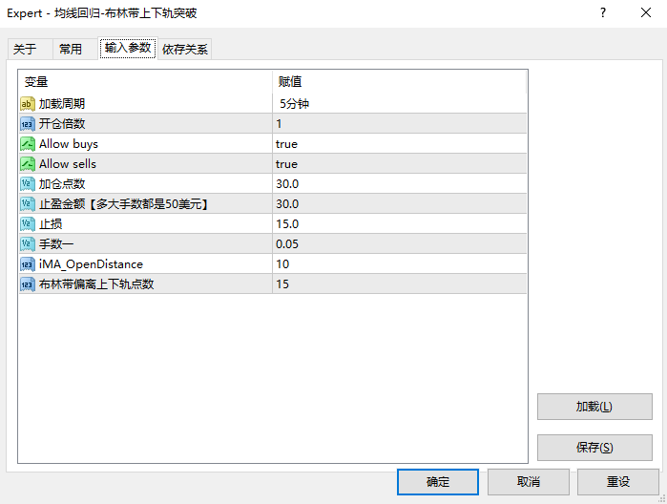Click the boolean icon next to Allow sells
This screenshot has width=667, height=504.
click(28, 163)
